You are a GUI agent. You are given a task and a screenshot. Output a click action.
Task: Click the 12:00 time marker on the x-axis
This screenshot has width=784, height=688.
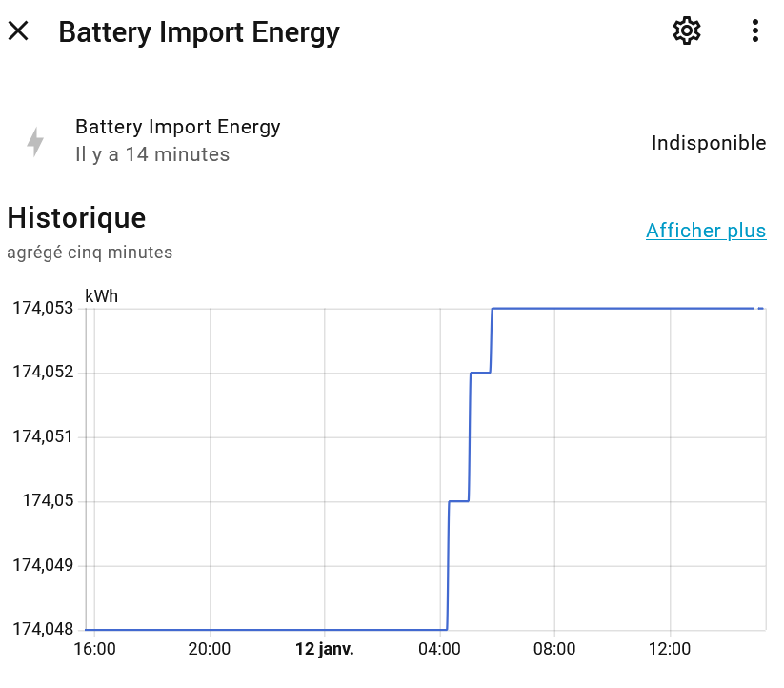pyautogui.click(x=670, y=650)
